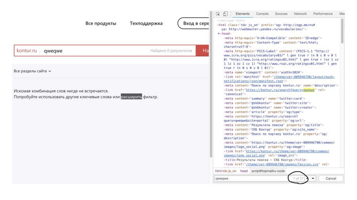The image size is (357, 200).
Task: Click Найдено 0 результатов text
Action: 171,51
